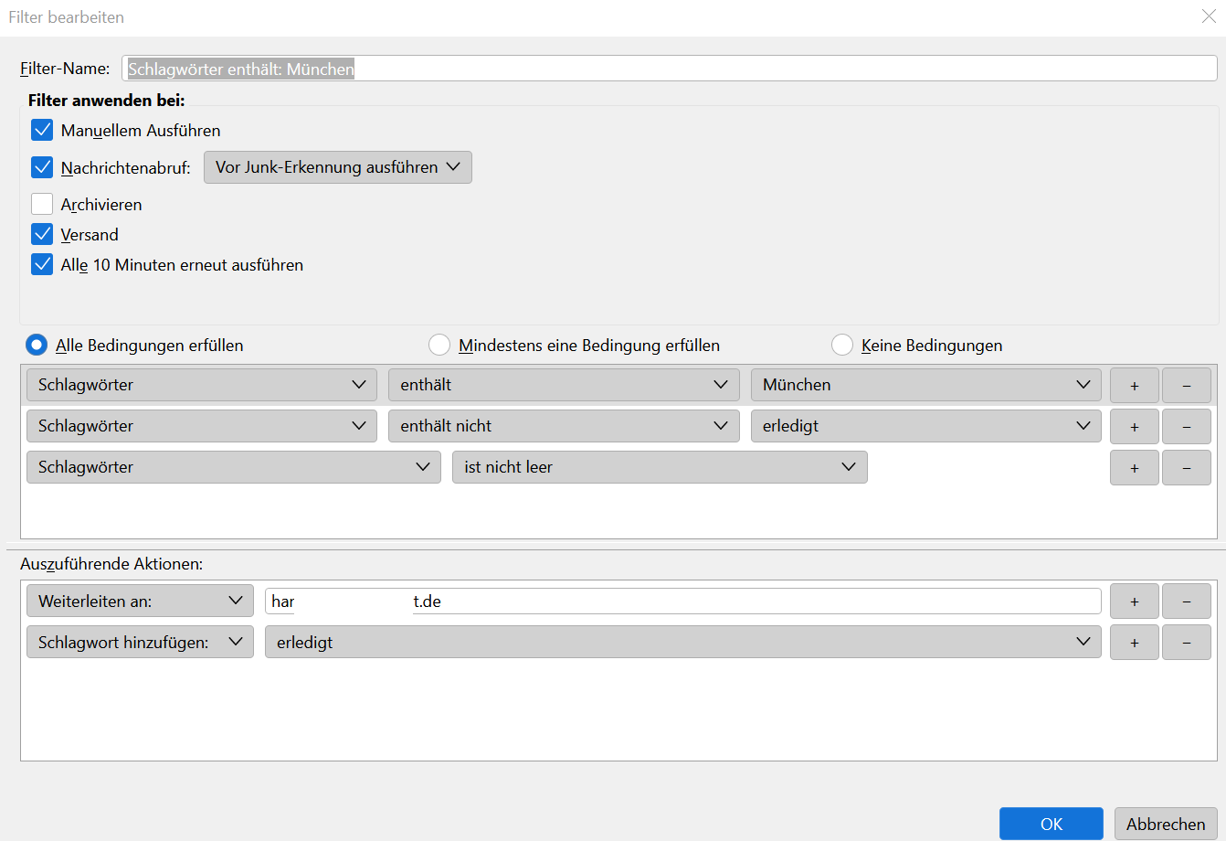Remove the Schlagwort hinzufügen action row
This screenshot has height=841, width=1226.
1186,643
